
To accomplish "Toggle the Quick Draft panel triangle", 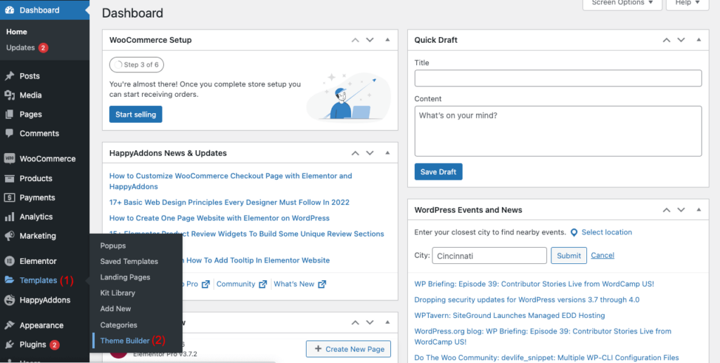I will pyautogui.click(x=697, y=40).
